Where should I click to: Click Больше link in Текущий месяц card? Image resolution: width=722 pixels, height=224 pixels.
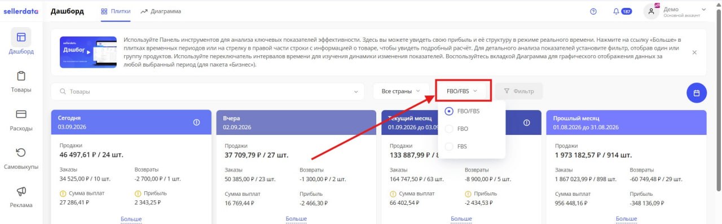tap(461, 219)
